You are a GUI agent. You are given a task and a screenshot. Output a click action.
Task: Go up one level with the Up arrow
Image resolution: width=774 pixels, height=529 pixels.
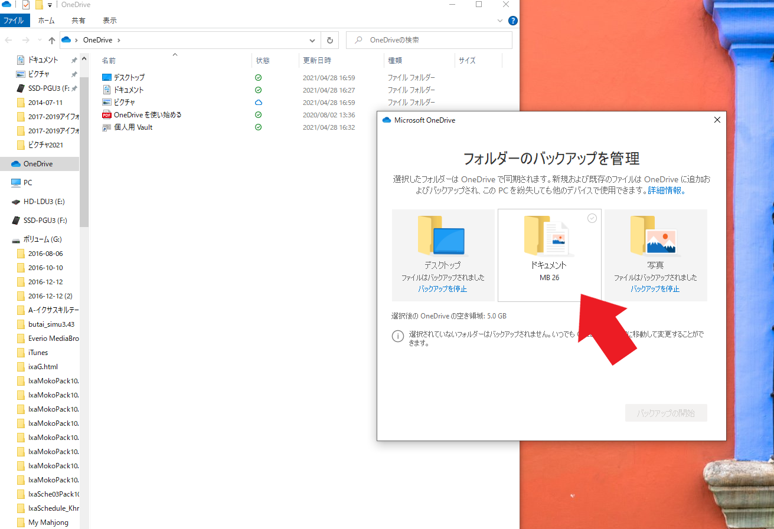coord(52,40)
